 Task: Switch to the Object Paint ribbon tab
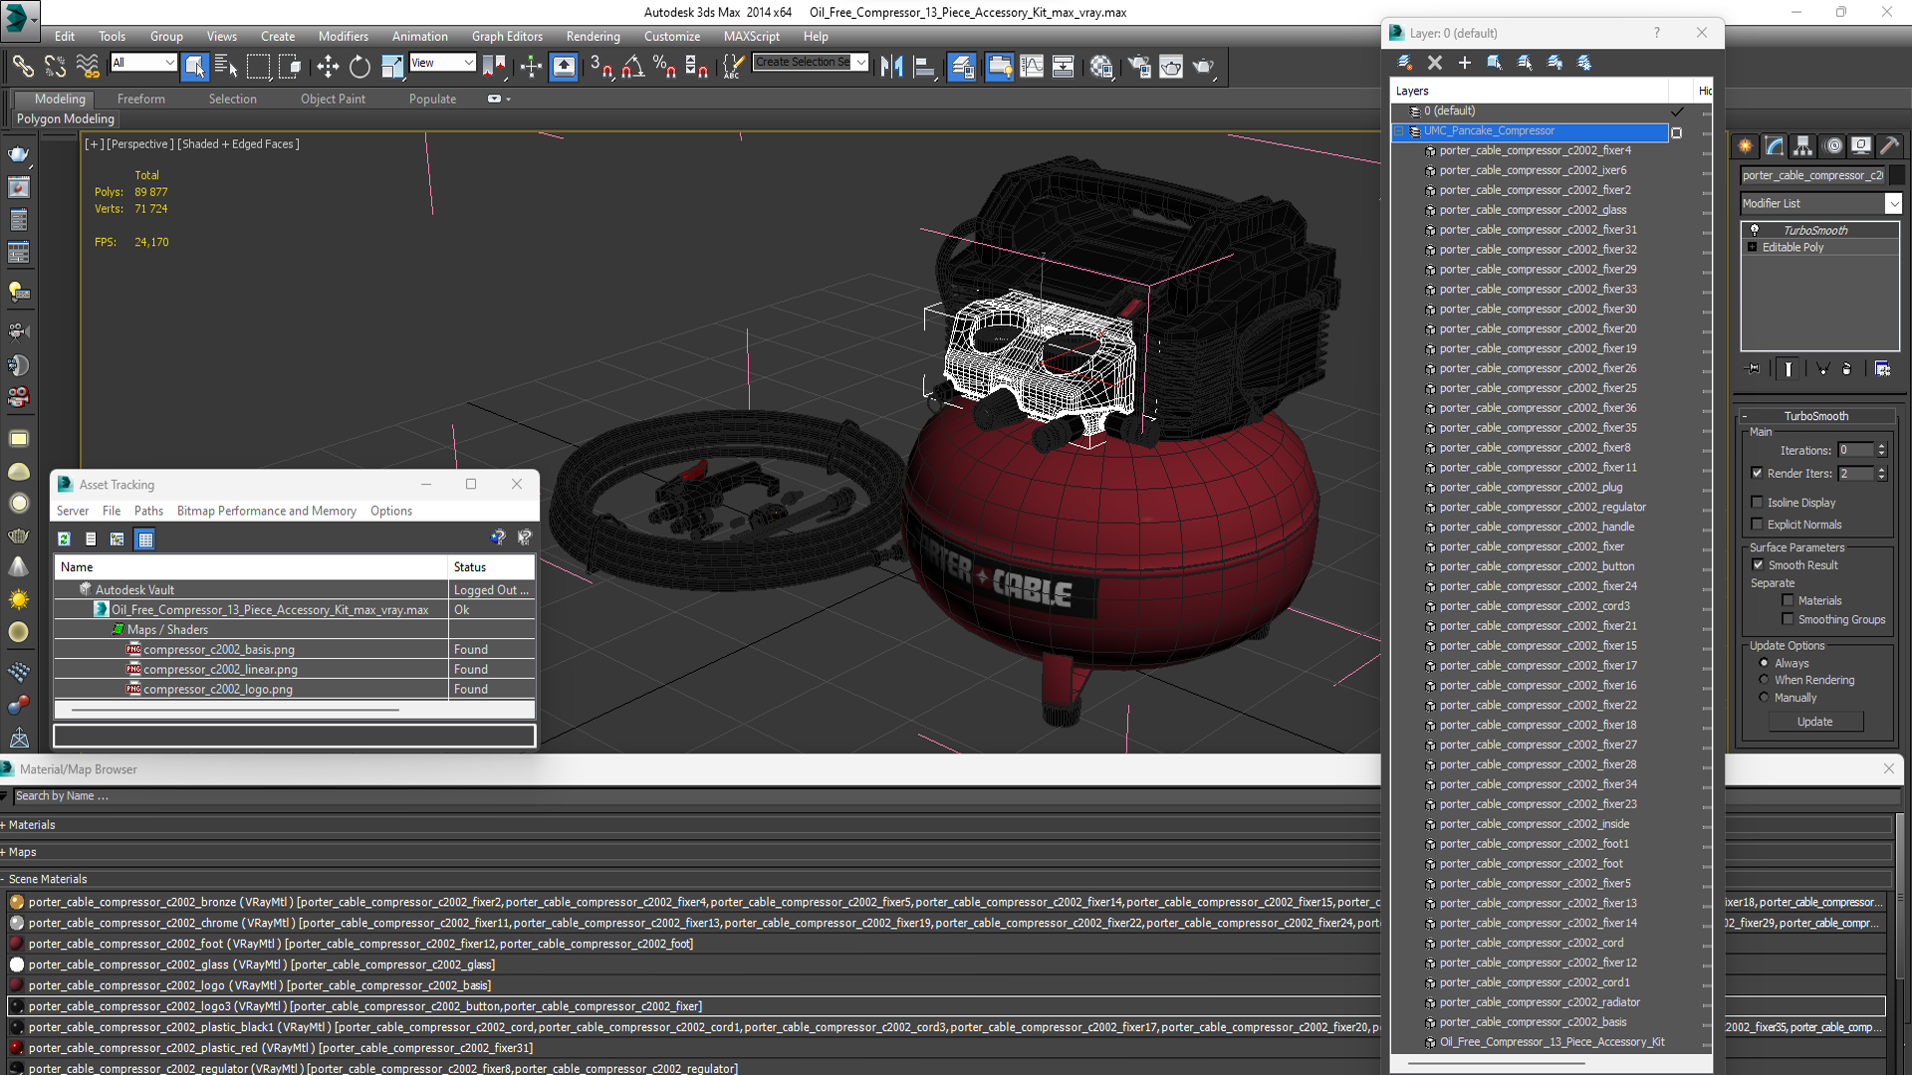[x=333, y=100]
